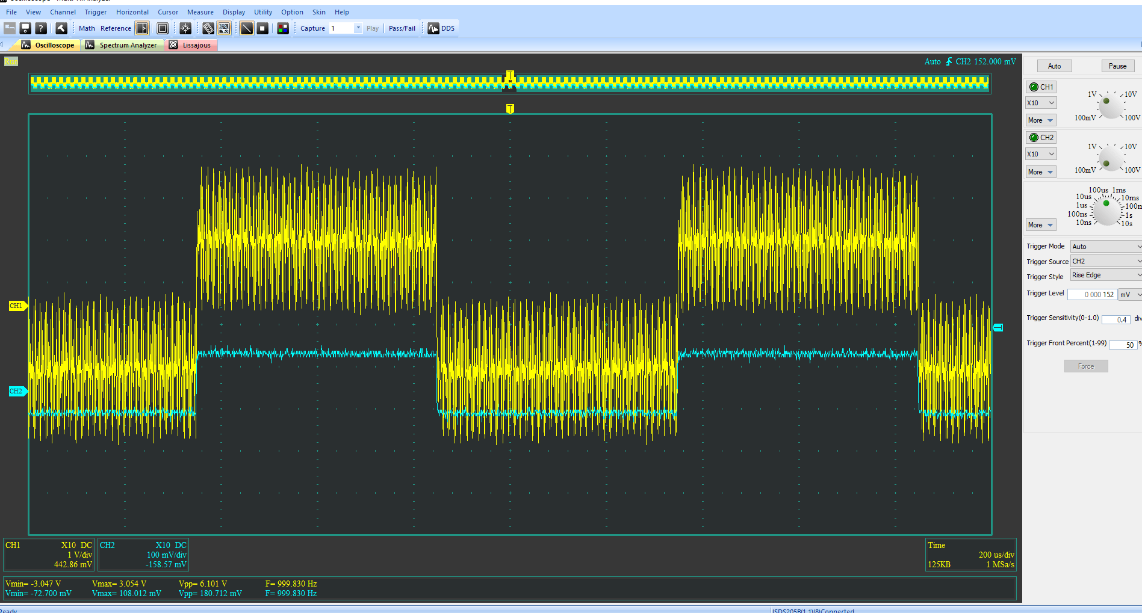Click the cyan trigger level marker at right edge

point(998,327)
